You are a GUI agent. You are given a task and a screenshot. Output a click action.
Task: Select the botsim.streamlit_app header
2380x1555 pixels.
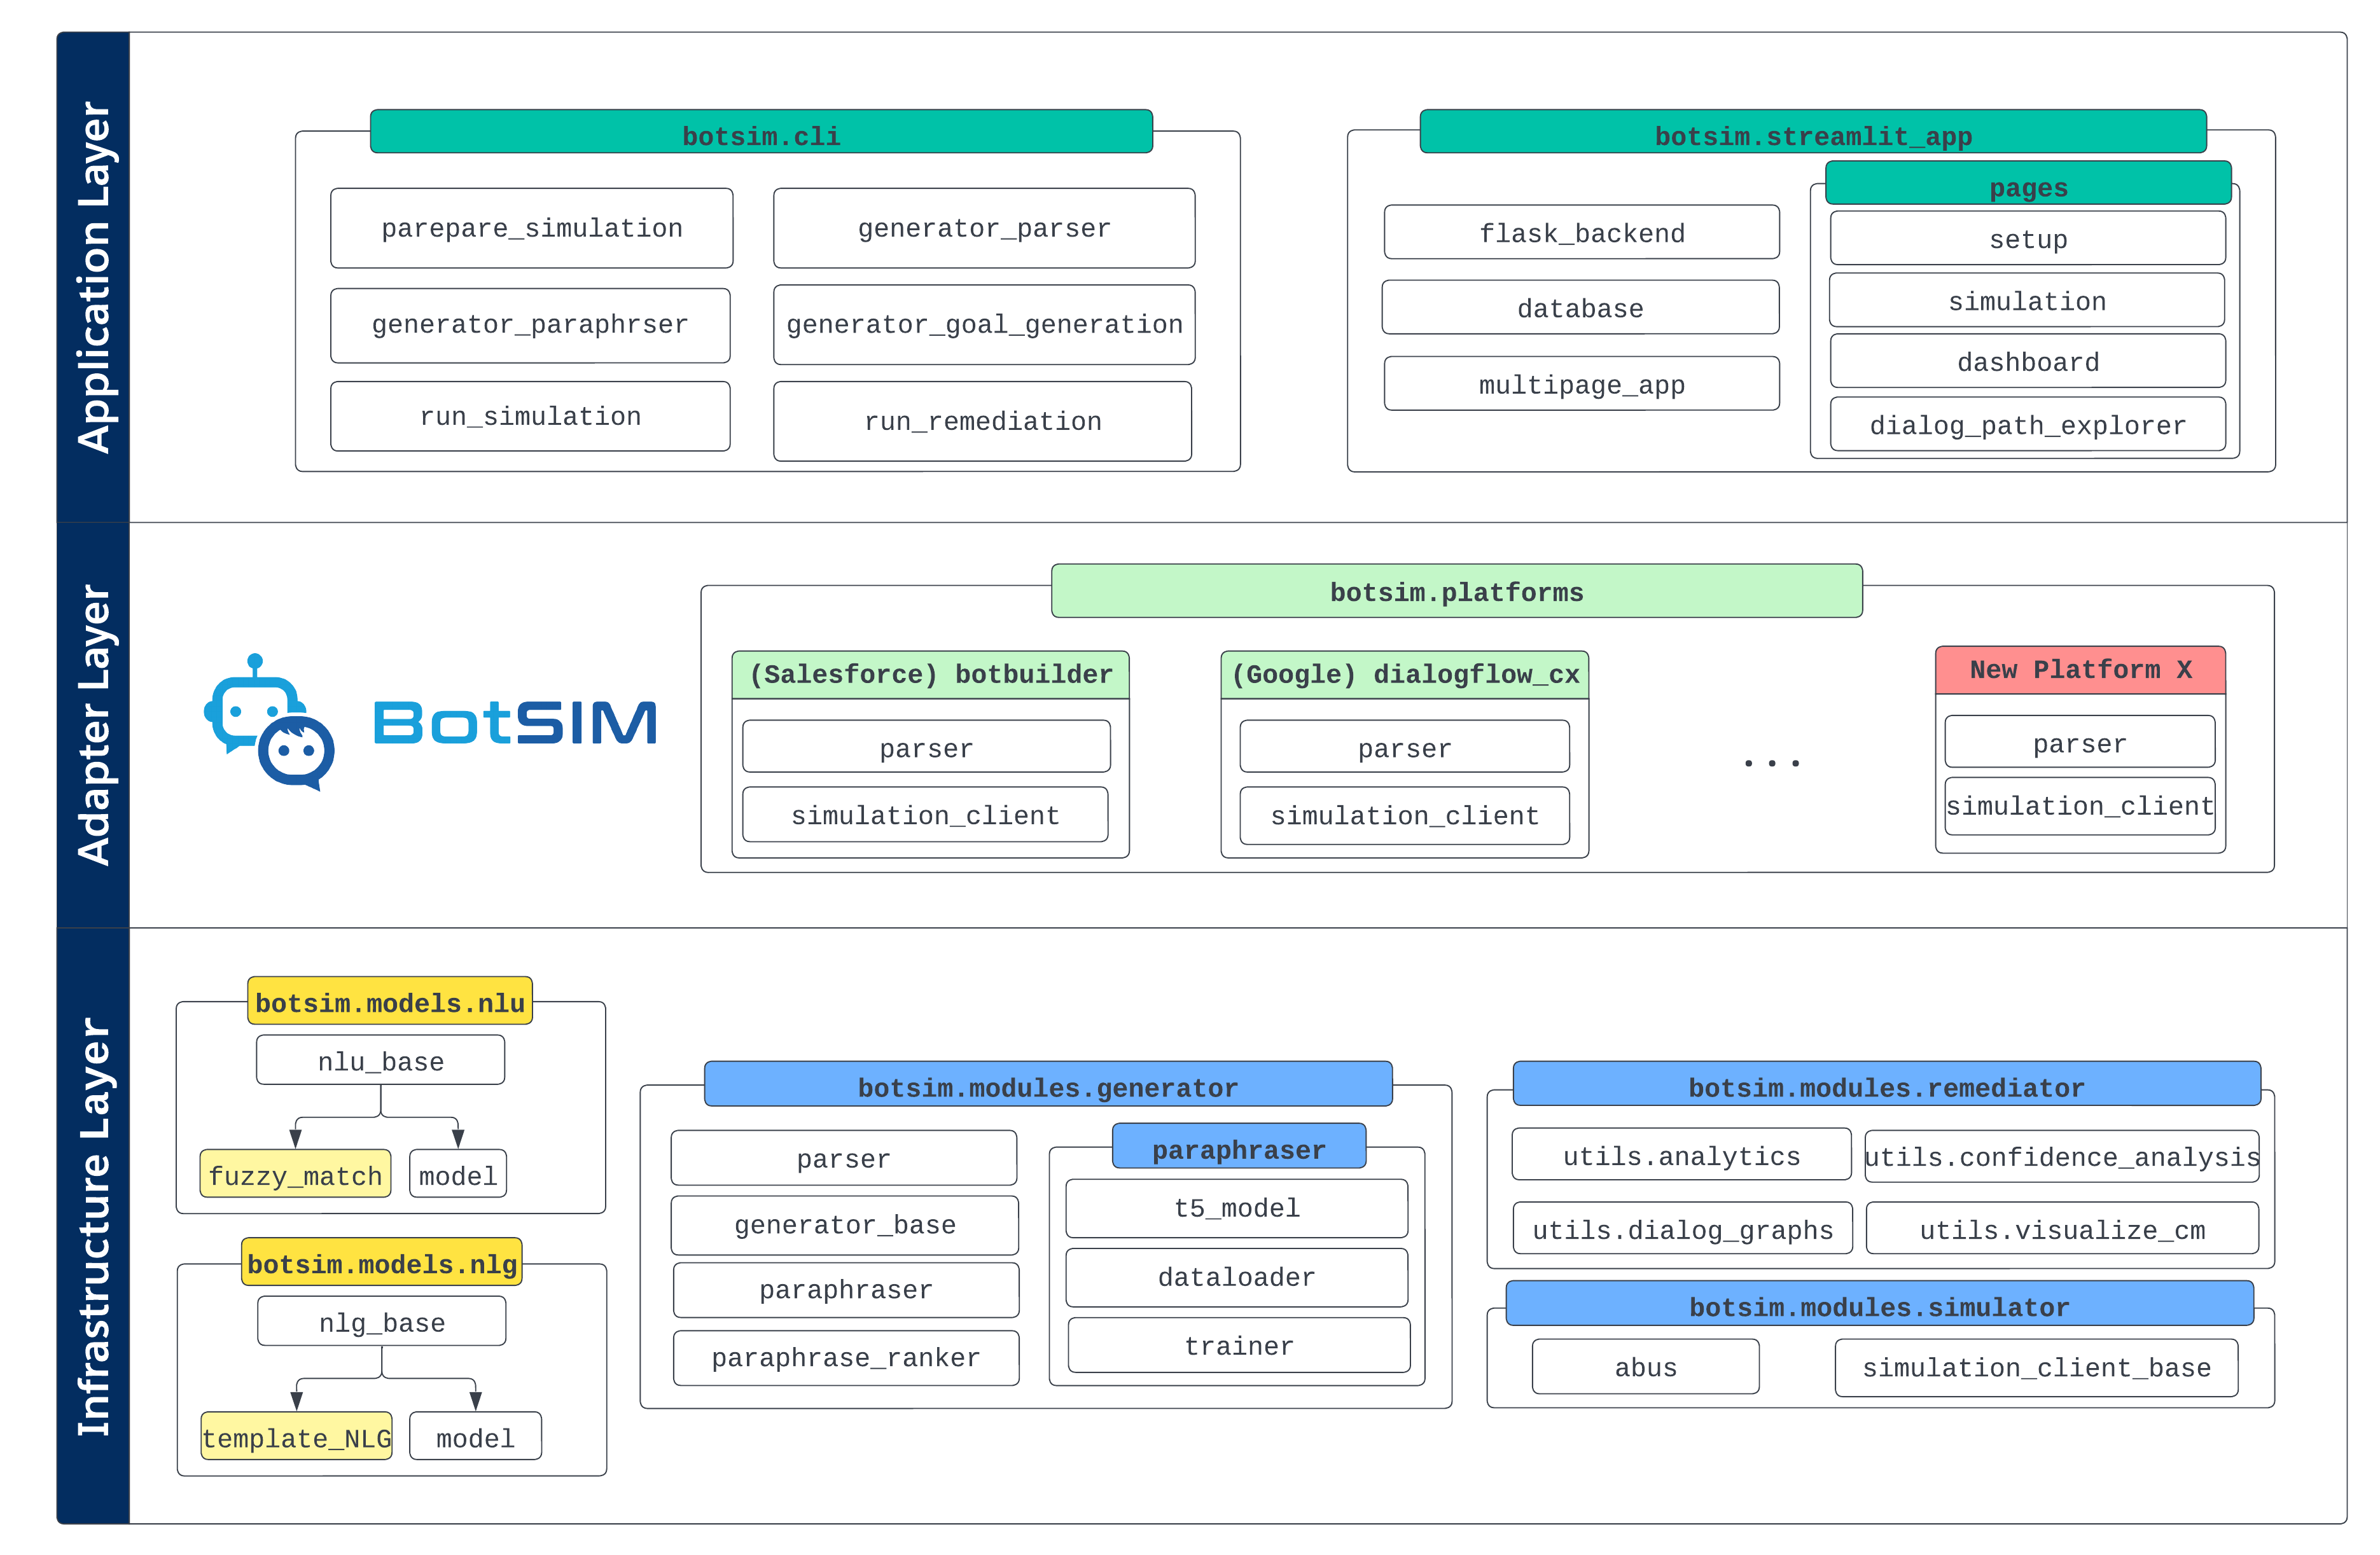[1813, 132]
